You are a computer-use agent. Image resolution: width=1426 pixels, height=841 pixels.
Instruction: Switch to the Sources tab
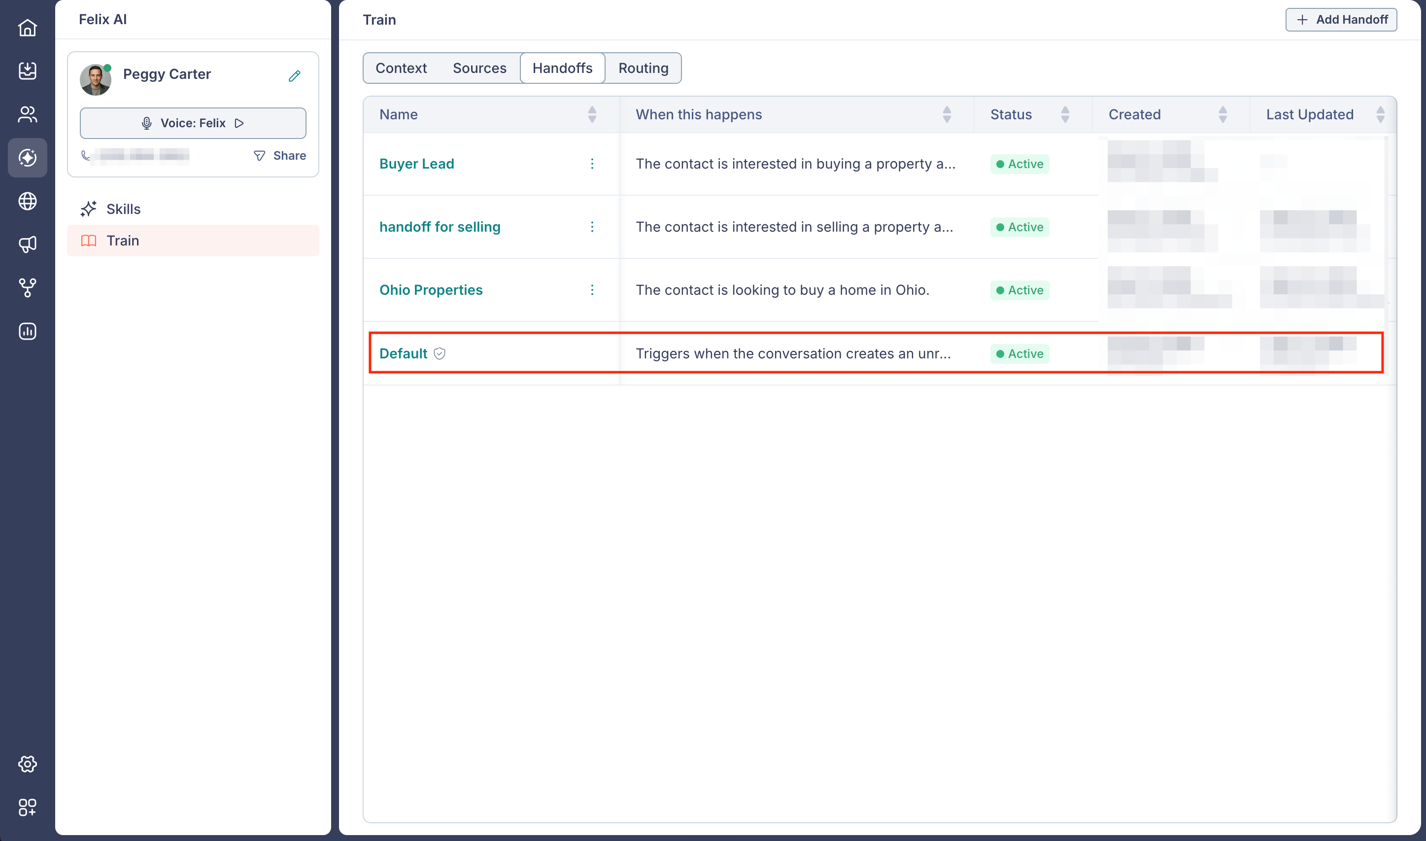pyautogui.click(x=479, y=68)
